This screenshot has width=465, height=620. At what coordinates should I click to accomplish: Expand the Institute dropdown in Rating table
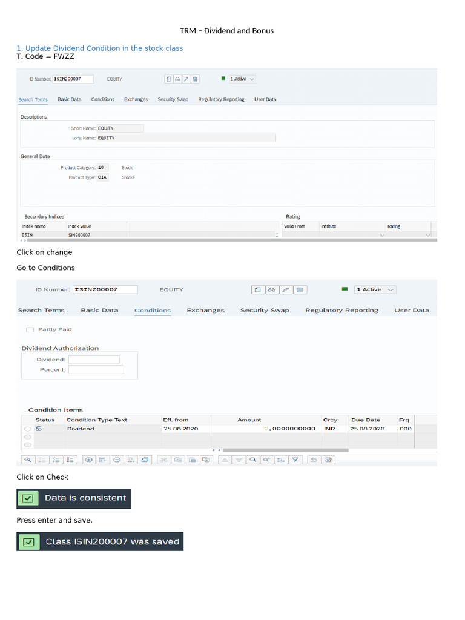pyautogui.click(x=382, y=236)
